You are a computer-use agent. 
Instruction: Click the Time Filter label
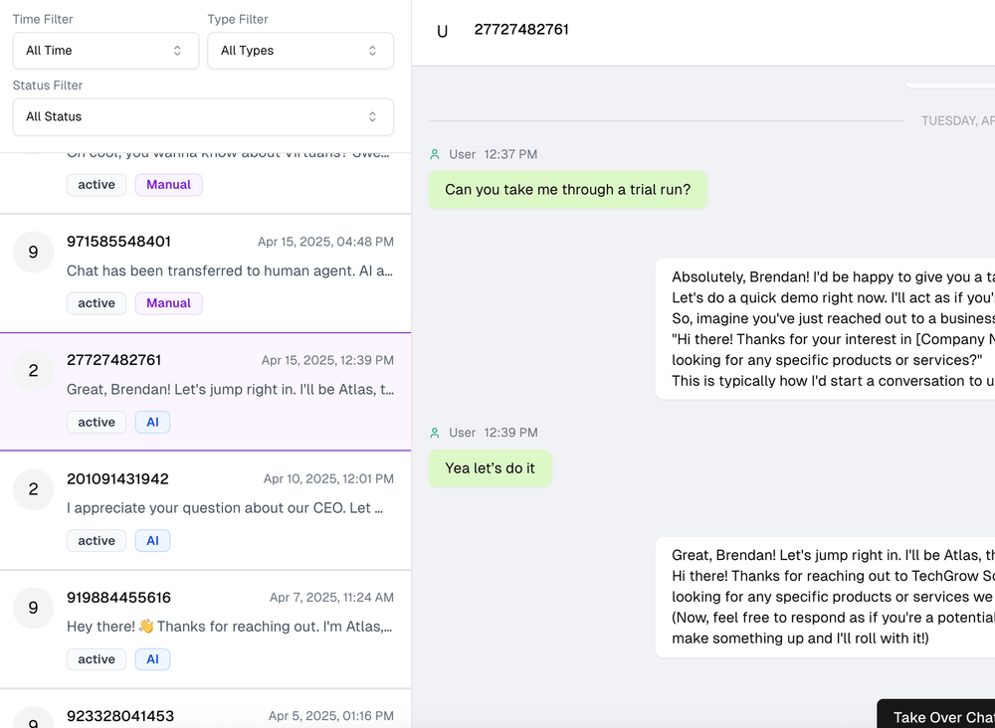click(43, 19)
